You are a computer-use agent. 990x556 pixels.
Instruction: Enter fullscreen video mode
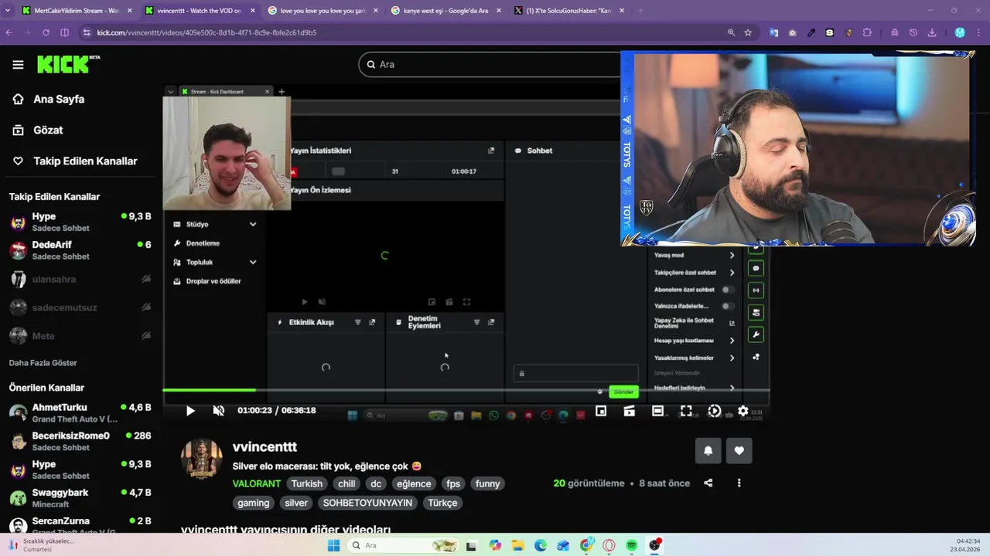pos(686,411)
